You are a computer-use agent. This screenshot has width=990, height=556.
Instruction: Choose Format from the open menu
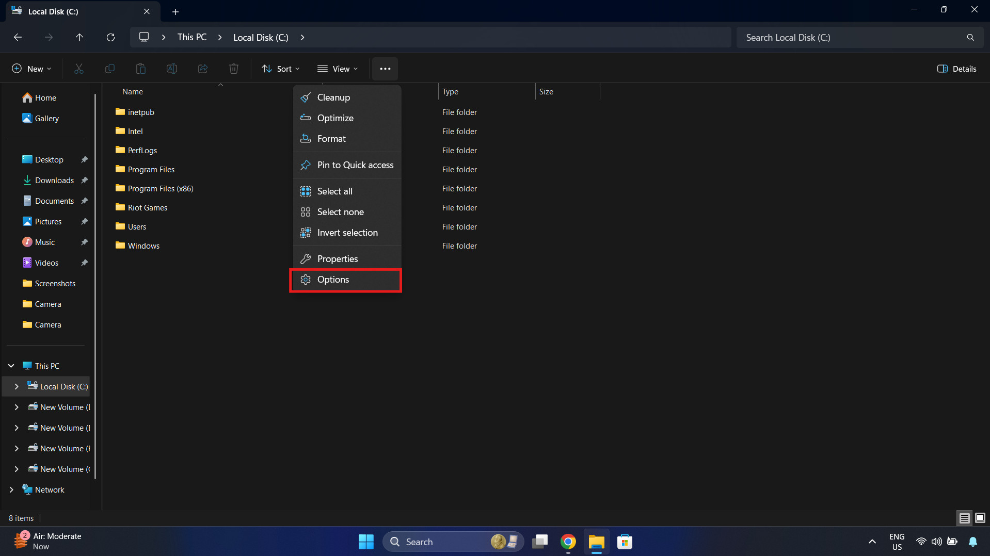(331, 138)
